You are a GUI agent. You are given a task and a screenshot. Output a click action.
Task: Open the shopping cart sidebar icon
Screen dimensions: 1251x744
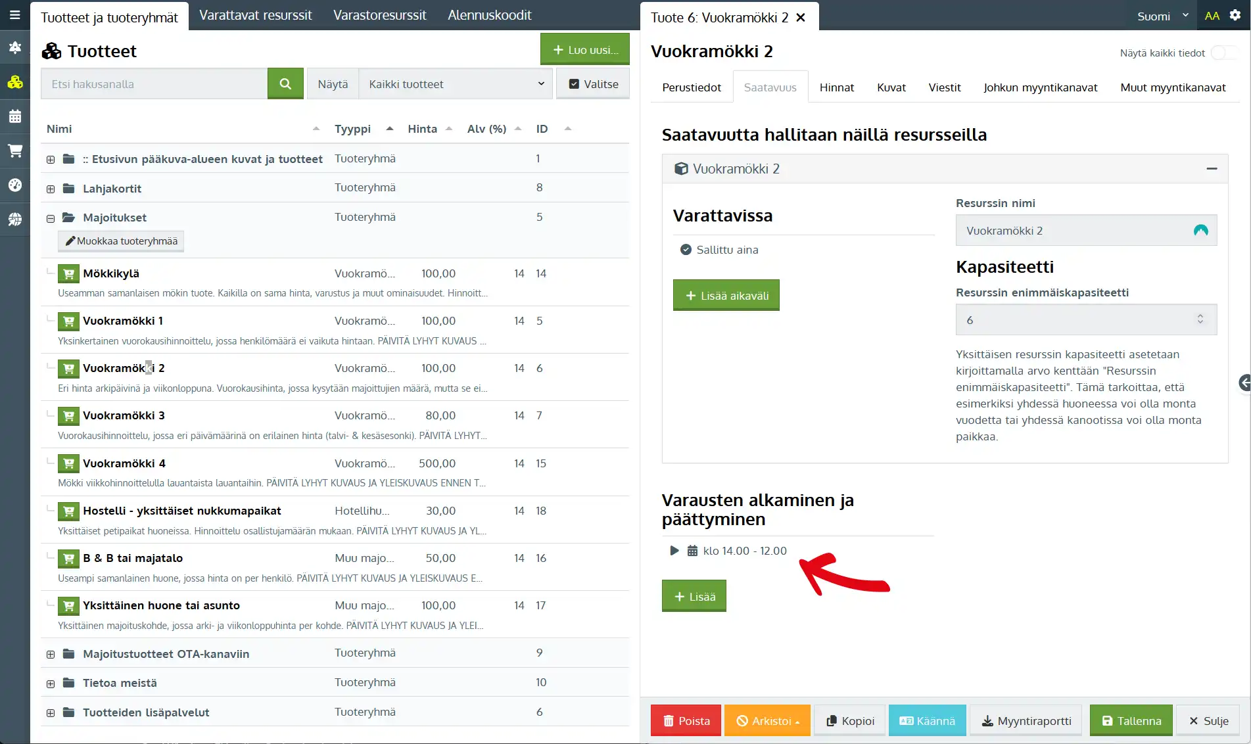click(14, 151)
